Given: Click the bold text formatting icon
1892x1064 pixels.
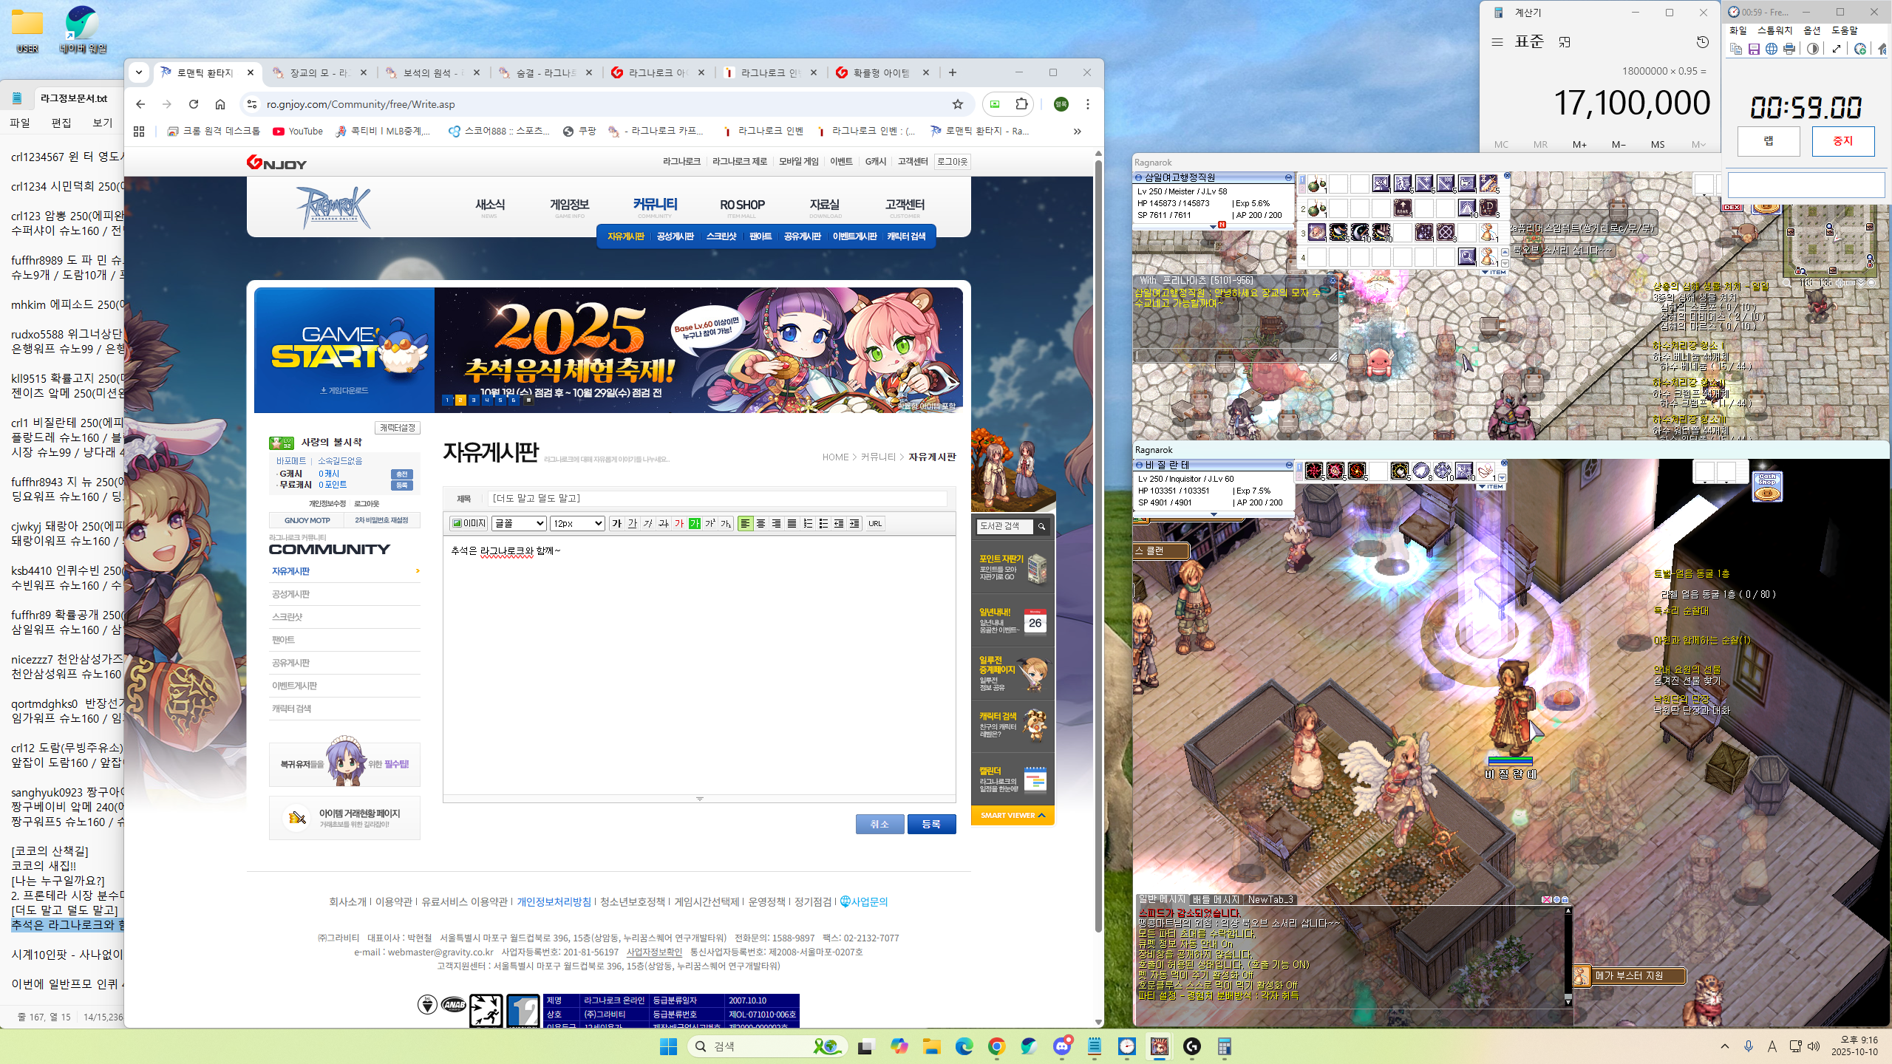Looking at the screenshot, I should pos(616,523).
